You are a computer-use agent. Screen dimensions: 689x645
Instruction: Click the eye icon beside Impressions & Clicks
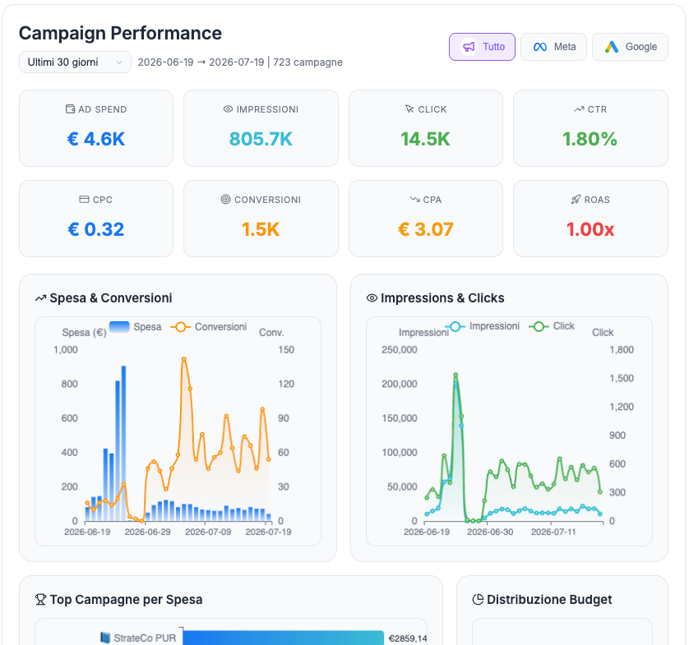[372, 298]
